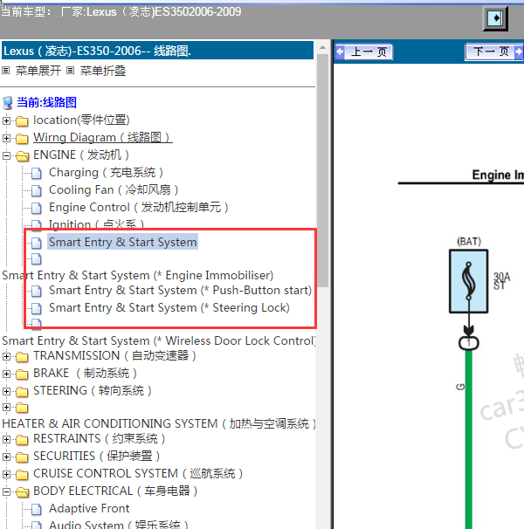Click the Push-Button start page document icon
This screenshot has width=524, height=529.
37,292
